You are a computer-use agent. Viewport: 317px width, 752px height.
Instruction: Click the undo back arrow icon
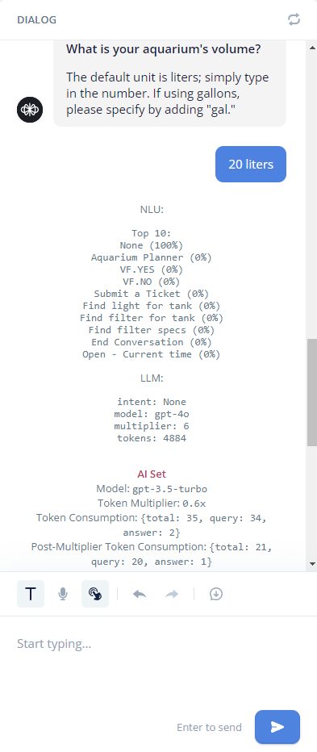(x=140, y=594)
